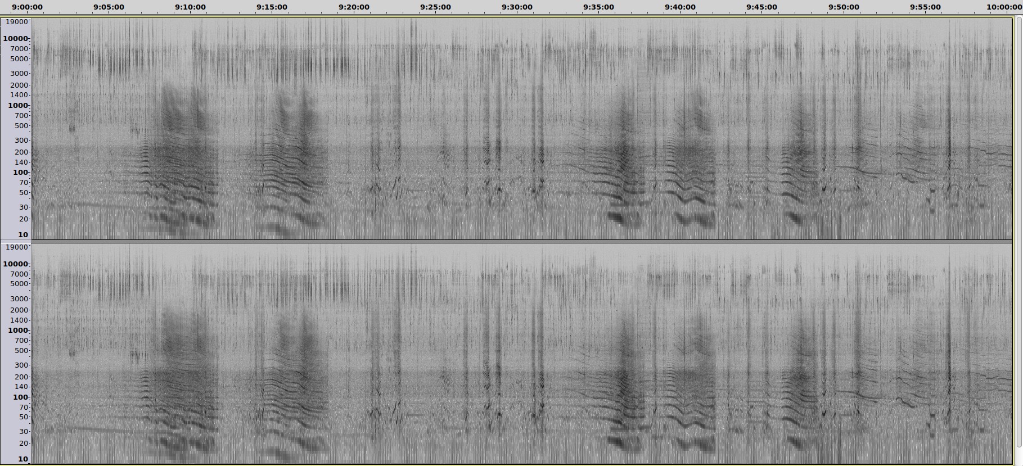The image size is (1023, 466).
Task: Click the 1000 label on the upper track's frequency scale
Action: click(x=18, y=106)
